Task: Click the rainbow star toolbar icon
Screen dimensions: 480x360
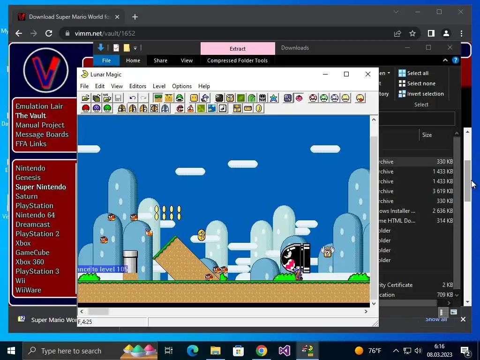Action: 273,98
